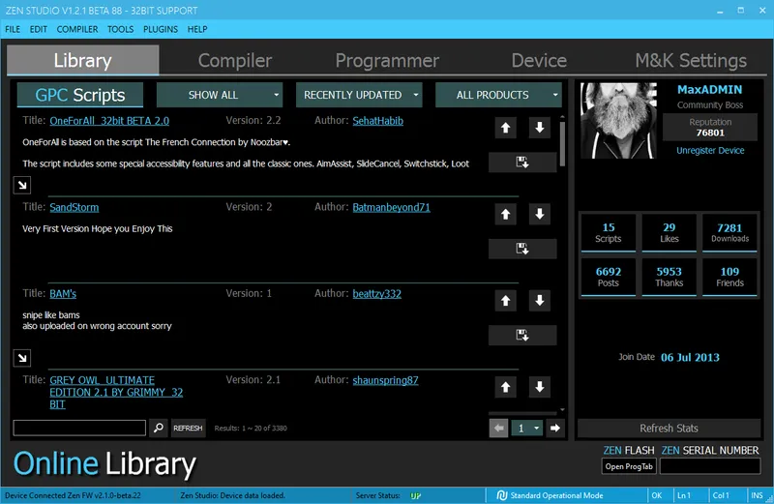Open the SHOW ALL filter dropdown
This screenshot has height=504, width=774.
pyautogui.click(x=220, y=95)
